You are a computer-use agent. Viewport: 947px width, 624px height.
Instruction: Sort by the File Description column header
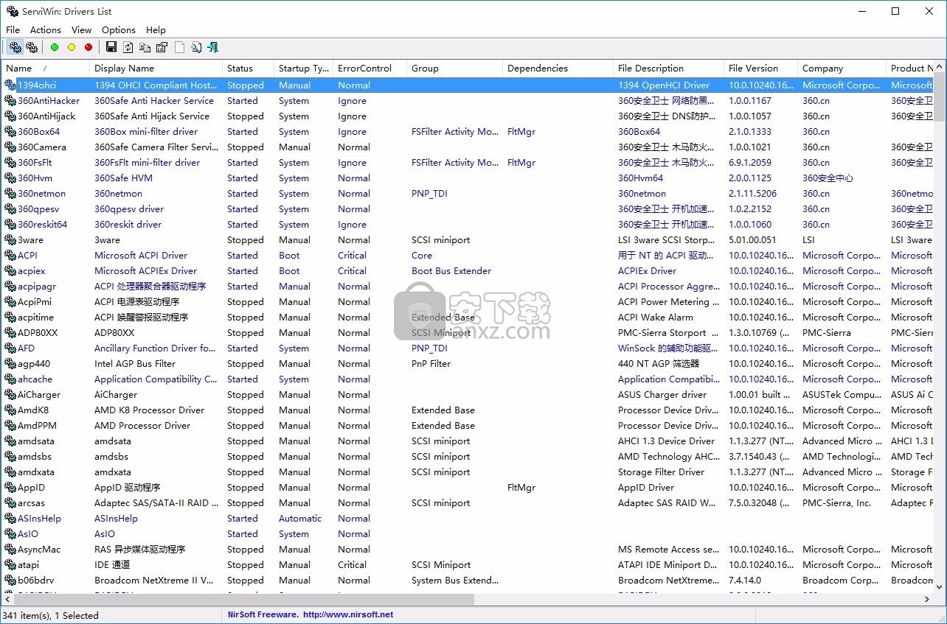pos(669,69)
